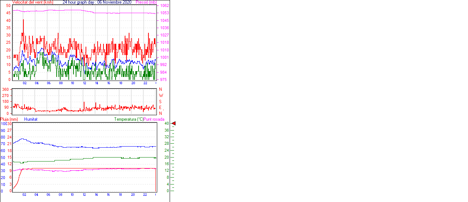Click the 'E' compass label on direction chart
This screenshot has height=202, width=468.
click(x=160, y=108)
